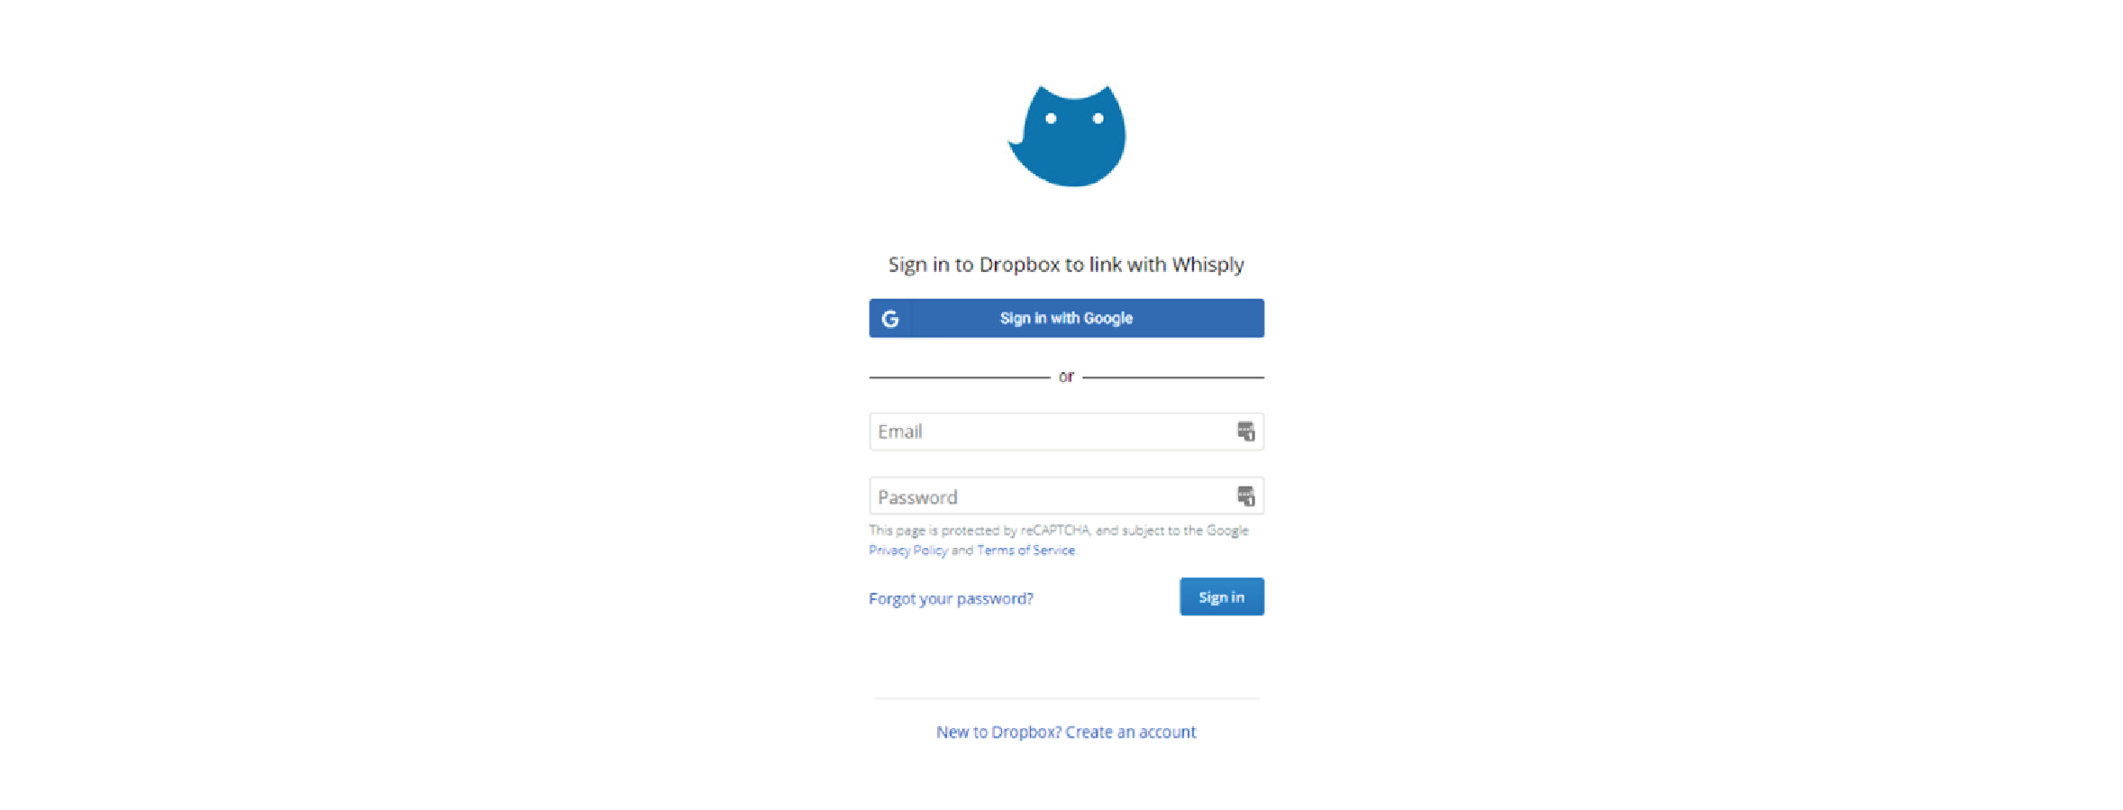
Task: Click the heading mentioning Dropbox and Whisply
Action: point(1066,265)
